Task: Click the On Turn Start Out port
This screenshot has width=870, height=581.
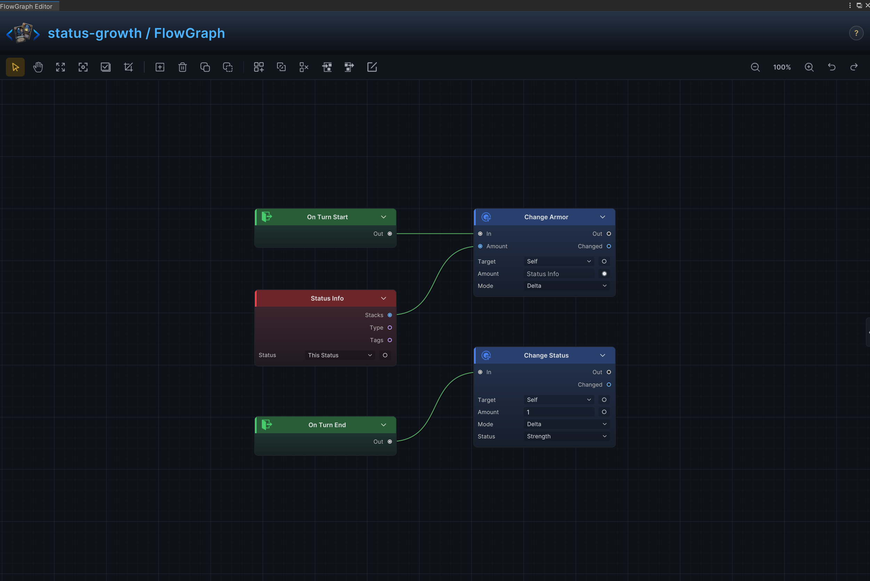Action: [x=389, y=234]
